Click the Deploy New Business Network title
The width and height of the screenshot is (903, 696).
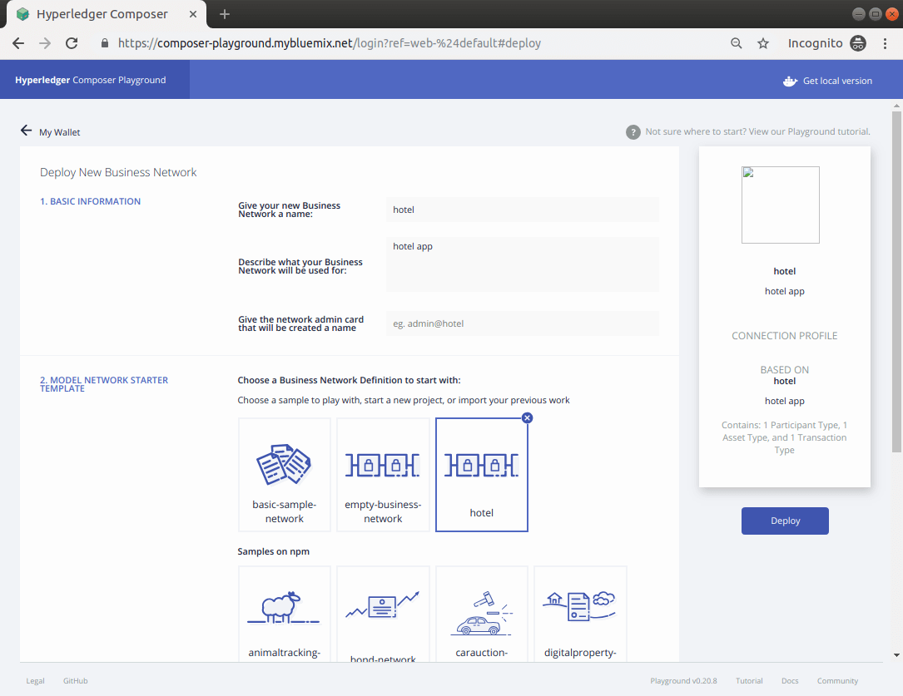(x=118, y=172)
